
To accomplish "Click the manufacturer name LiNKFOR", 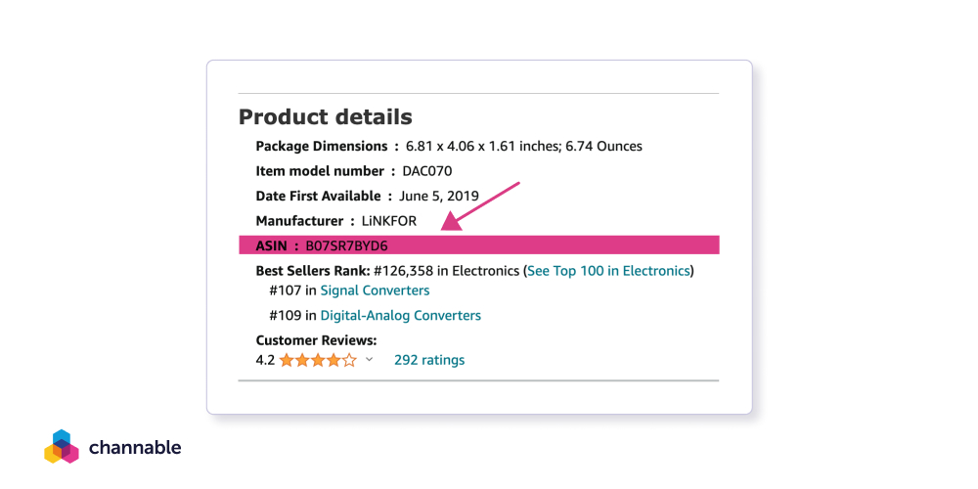I will tap(389, 221).
